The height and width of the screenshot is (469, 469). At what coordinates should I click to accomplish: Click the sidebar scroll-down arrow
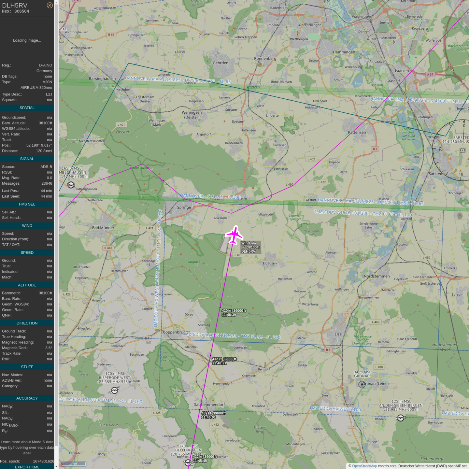pyautogui.click(x=56, y=467)
